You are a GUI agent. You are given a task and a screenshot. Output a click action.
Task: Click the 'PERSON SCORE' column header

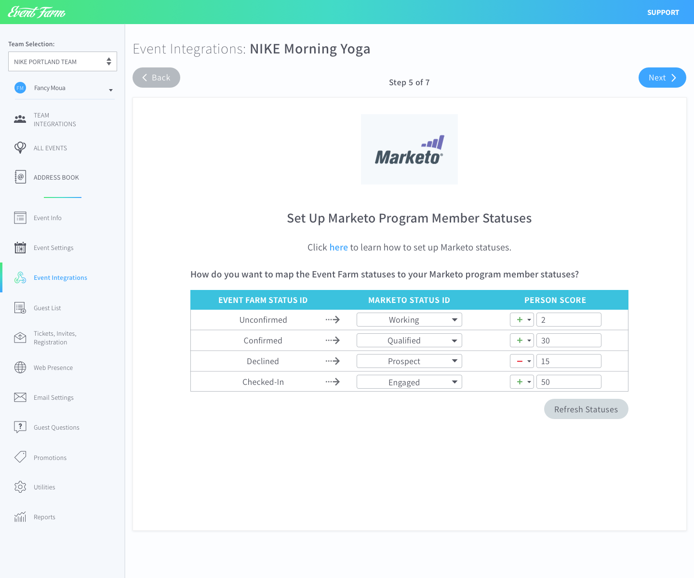click(555, 300)
